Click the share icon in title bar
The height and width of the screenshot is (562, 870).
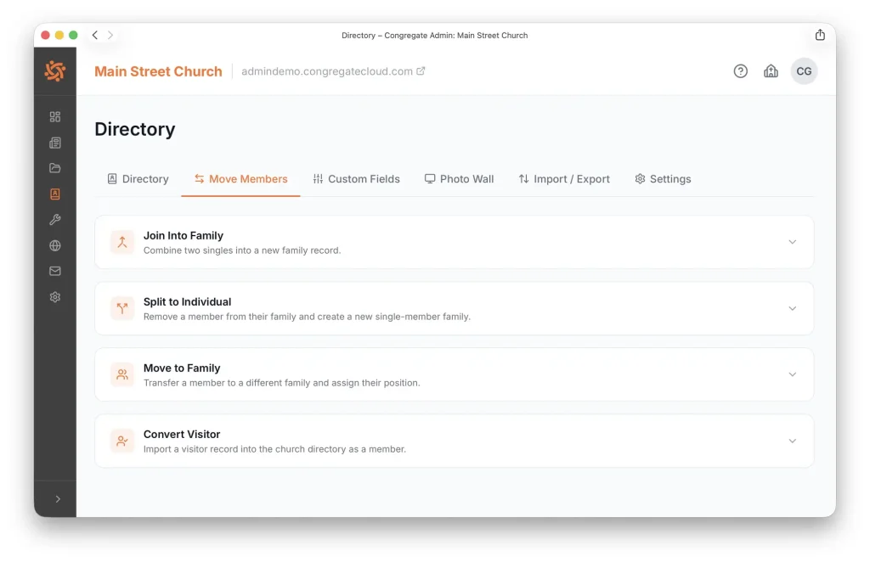point(820,35)
